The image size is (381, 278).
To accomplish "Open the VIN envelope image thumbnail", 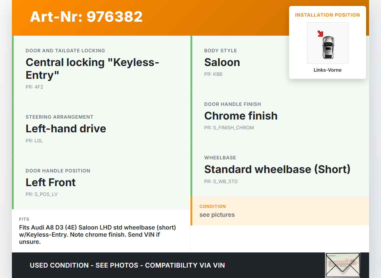I will (343, 265).
